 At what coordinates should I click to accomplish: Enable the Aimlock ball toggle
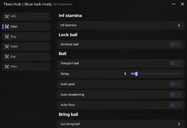tap(175, 45)
